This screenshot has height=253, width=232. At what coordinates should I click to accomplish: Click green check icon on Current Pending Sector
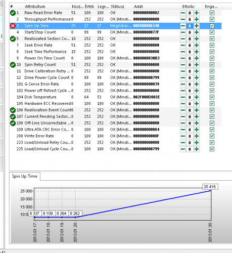click(x=13, y=116)
